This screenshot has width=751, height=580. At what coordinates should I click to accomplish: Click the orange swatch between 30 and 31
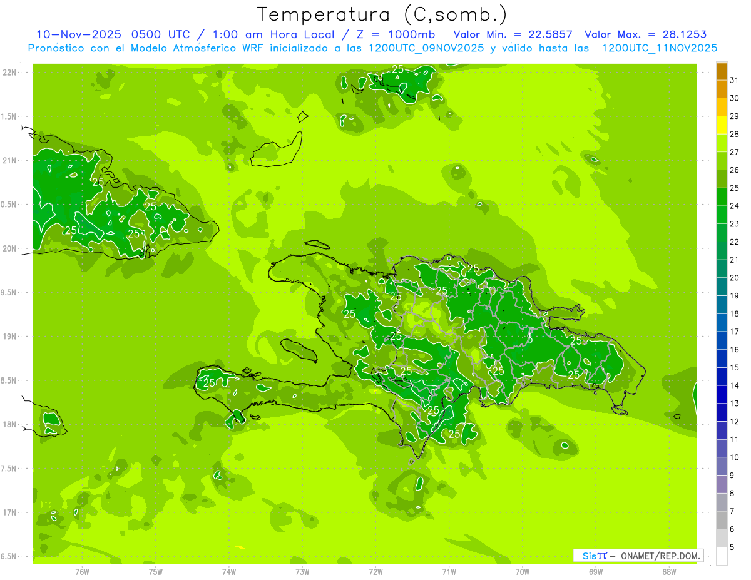click(722, 89)
